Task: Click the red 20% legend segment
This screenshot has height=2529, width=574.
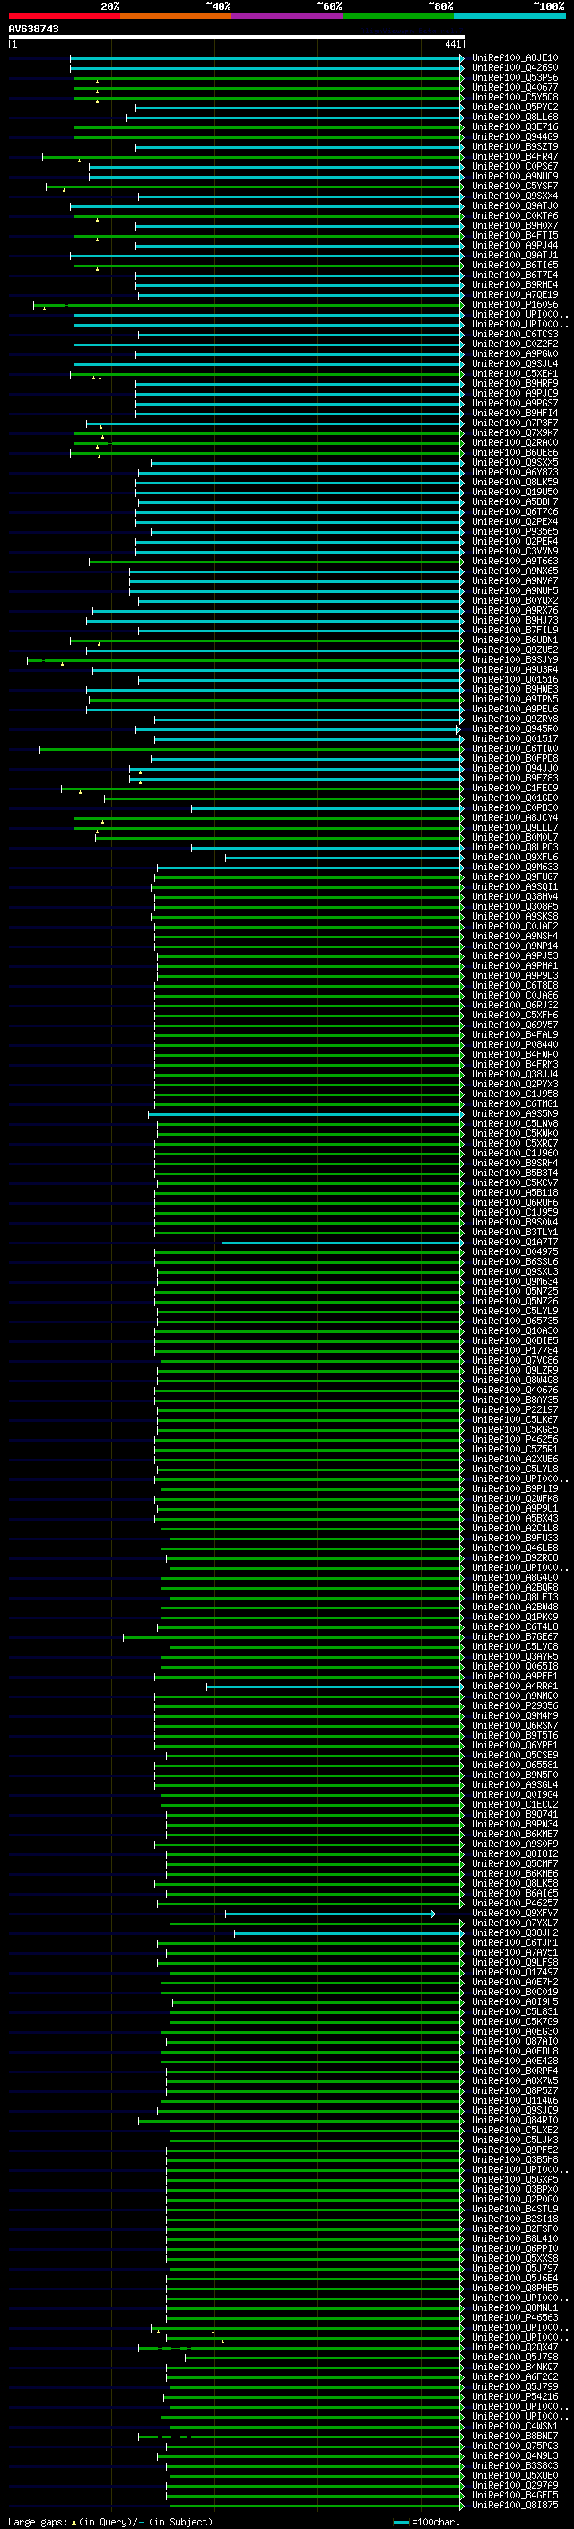Action: coord(64,16)
